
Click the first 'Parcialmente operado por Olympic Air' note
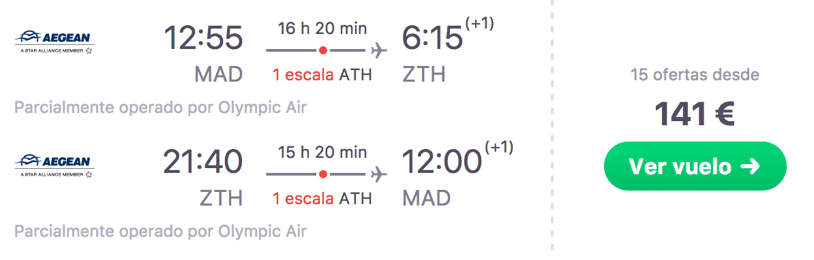point(160,108)
